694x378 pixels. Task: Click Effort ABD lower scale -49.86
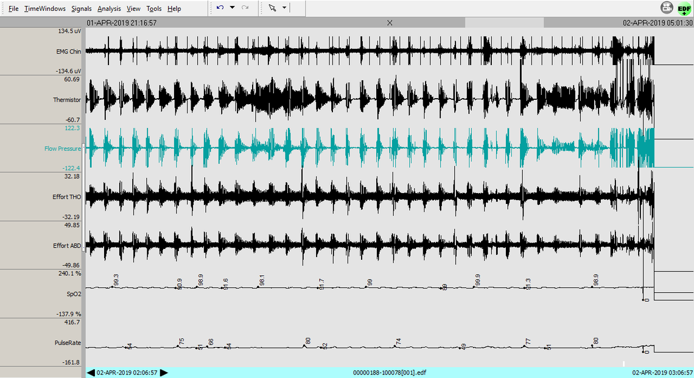[71, 265]
